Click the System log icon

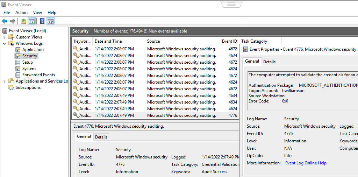pos(18,69)
